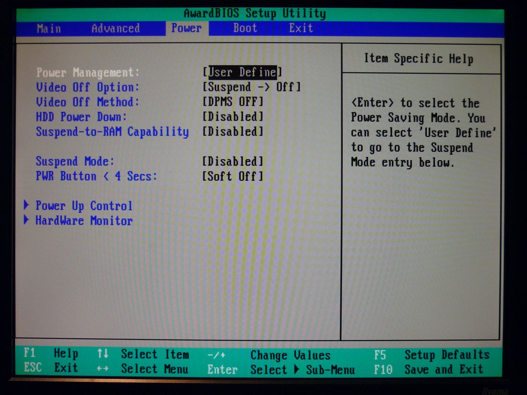527x395 pixels.
Task: Open the Power Up Control submenu
Action: (x=84, y=206)
